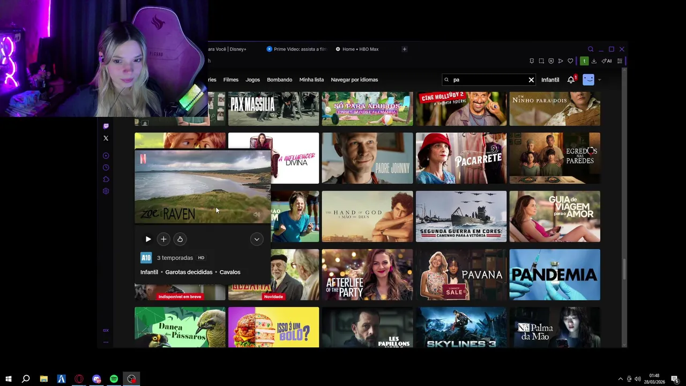
Task: Click the green 't' extension icon
Action: (584, 61)
